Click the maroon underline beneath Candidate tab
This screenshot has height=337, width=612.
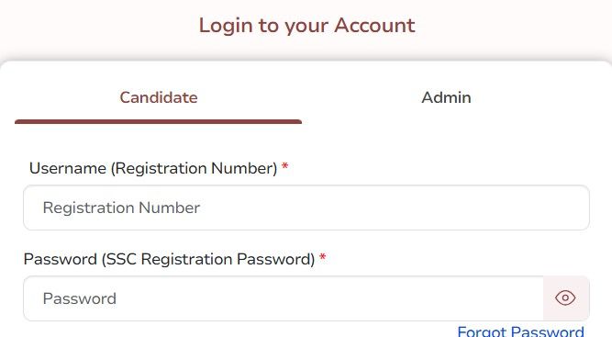pos(158,122)
